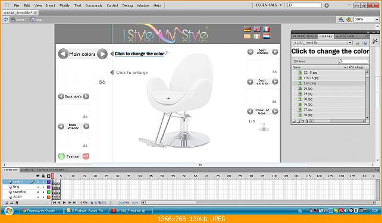Select the German flag language icon
Viewport: 382px width, 223px height.
[248, 29]
